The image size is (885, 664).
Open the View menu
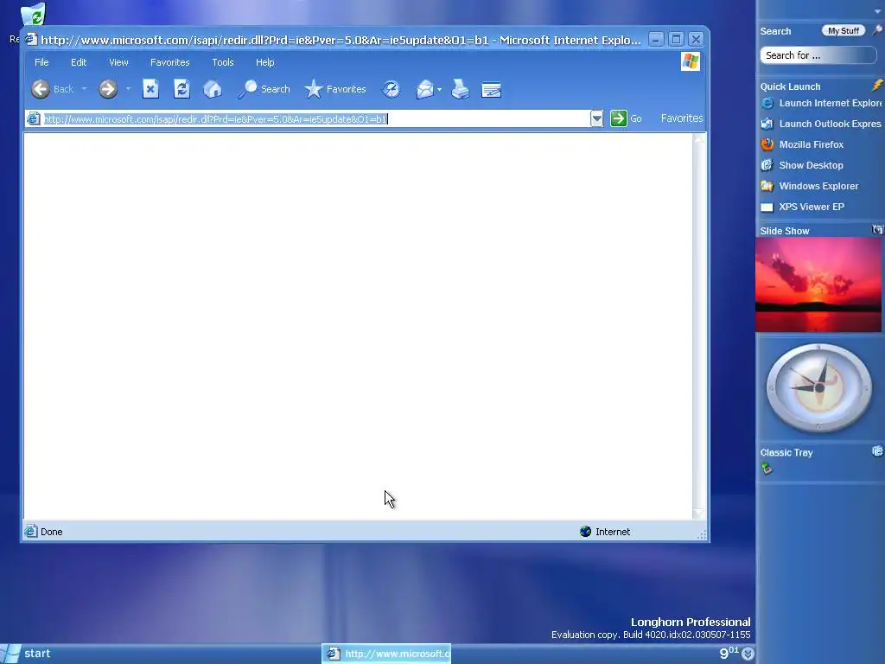(x=118, y=62)
